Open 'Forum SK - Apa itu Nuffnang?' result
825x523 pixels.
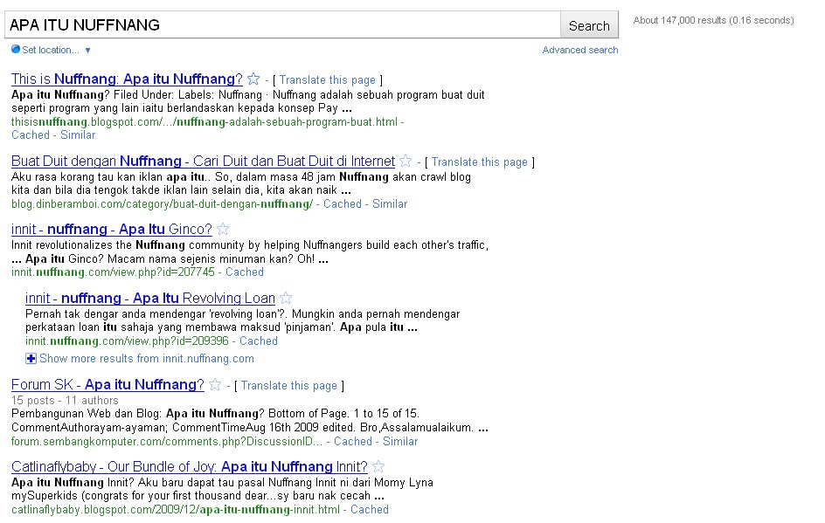click(107, 385)
